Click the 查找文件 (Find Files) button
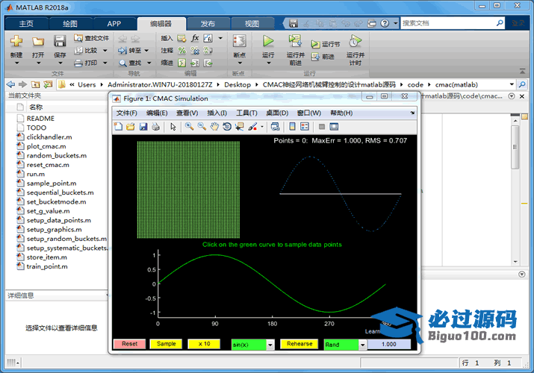 pyautogui.click(x=92, y=38)
